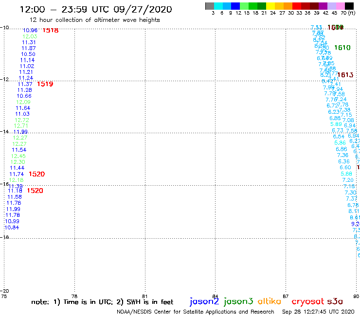Click the yellow swatch above label 24
The width and height of the screenshot is (360, 316).
270,6
